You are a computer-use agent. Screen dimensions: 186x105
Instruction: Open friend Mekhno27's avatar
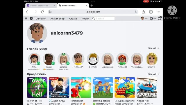pos(78,59)
